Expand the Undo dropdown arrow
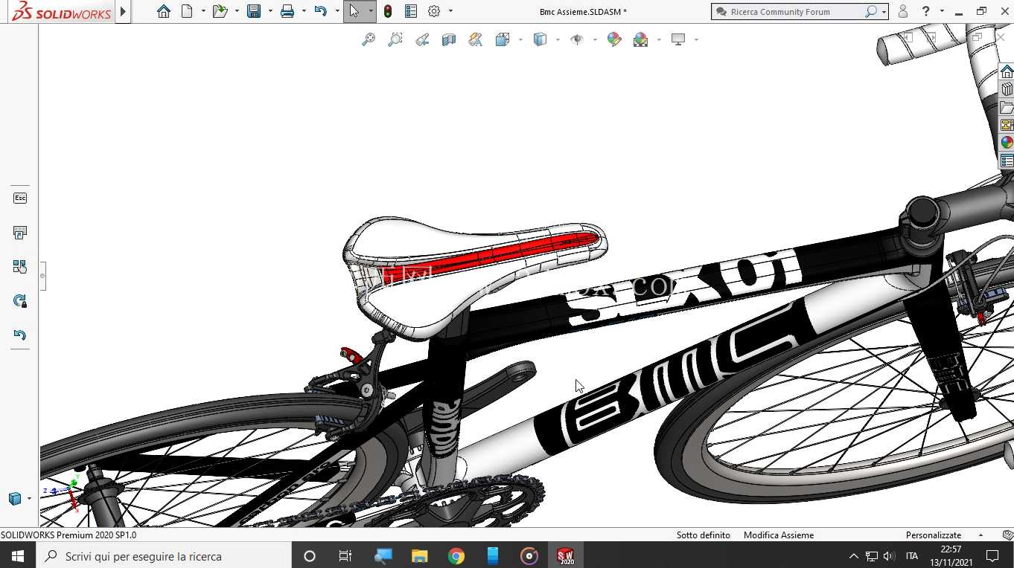This screenshot has width=1014, height=568. point(337,11)
